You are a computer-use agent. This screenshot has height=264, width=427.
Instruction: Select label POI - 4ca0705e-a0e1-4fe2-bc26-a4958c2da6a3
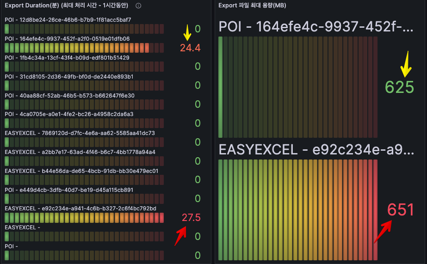pyautogui.click(x=69, y=114)
